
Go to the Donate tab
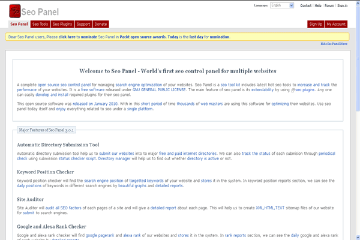(x=101, y=24)
